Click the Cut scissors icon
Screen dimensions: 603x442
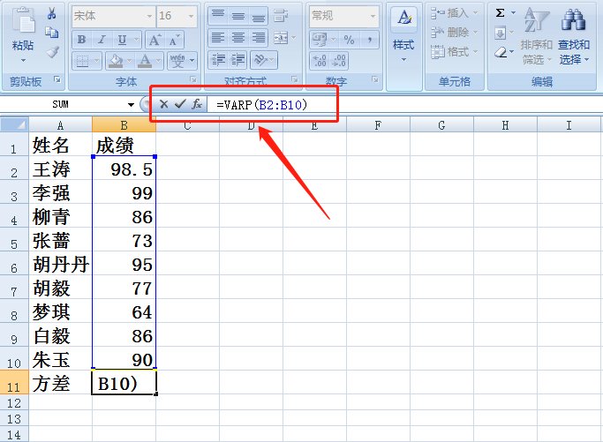(x=51, y=13)
